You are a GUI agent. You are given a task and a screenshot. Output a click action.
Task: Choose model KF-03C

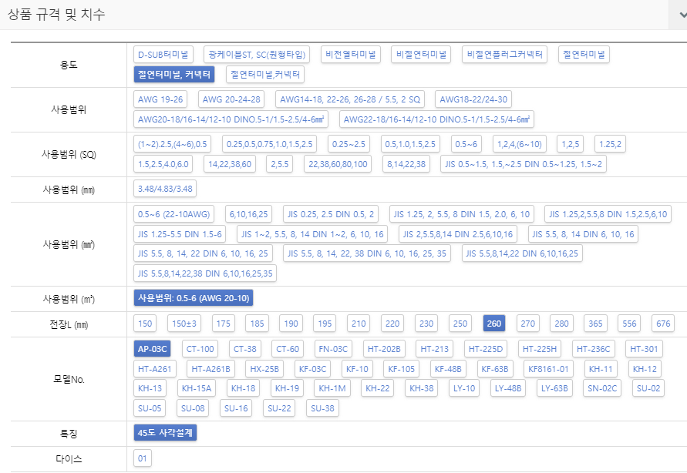[x=312, y=369]
